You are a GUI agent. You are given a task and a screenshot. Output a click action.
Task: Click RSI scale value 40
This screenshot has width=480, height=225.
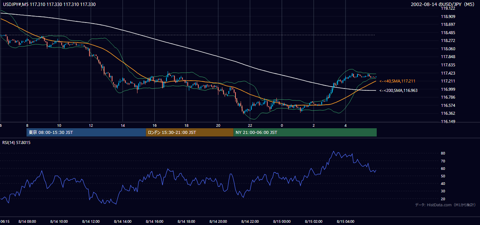pyautogui.click(x=443, y=183)
